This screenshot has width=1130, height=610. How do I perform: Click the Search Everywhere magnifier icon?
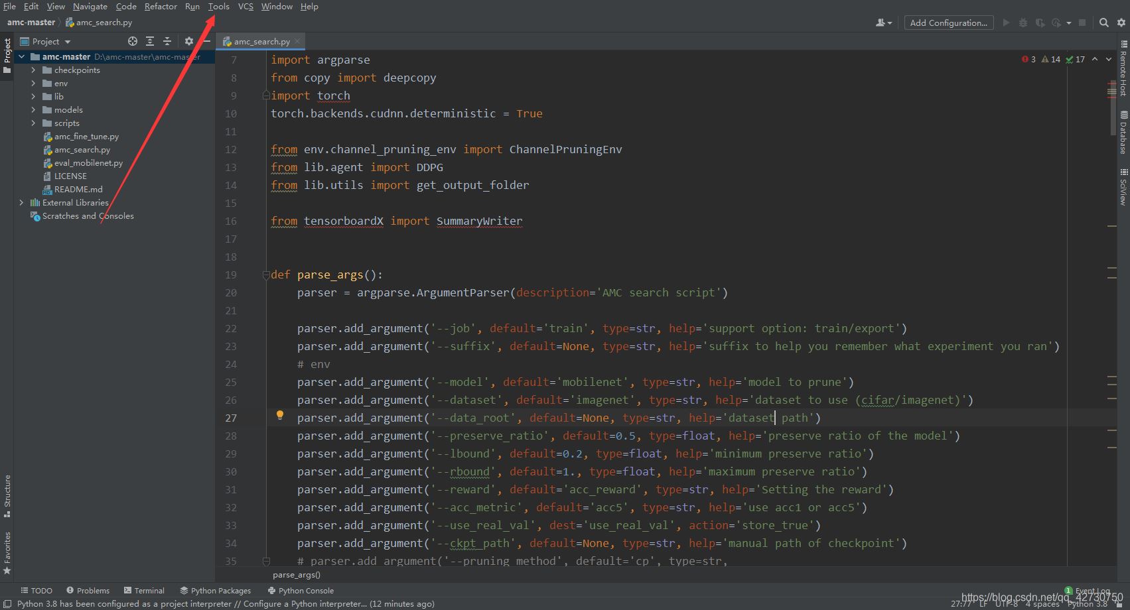point(1104,23)
